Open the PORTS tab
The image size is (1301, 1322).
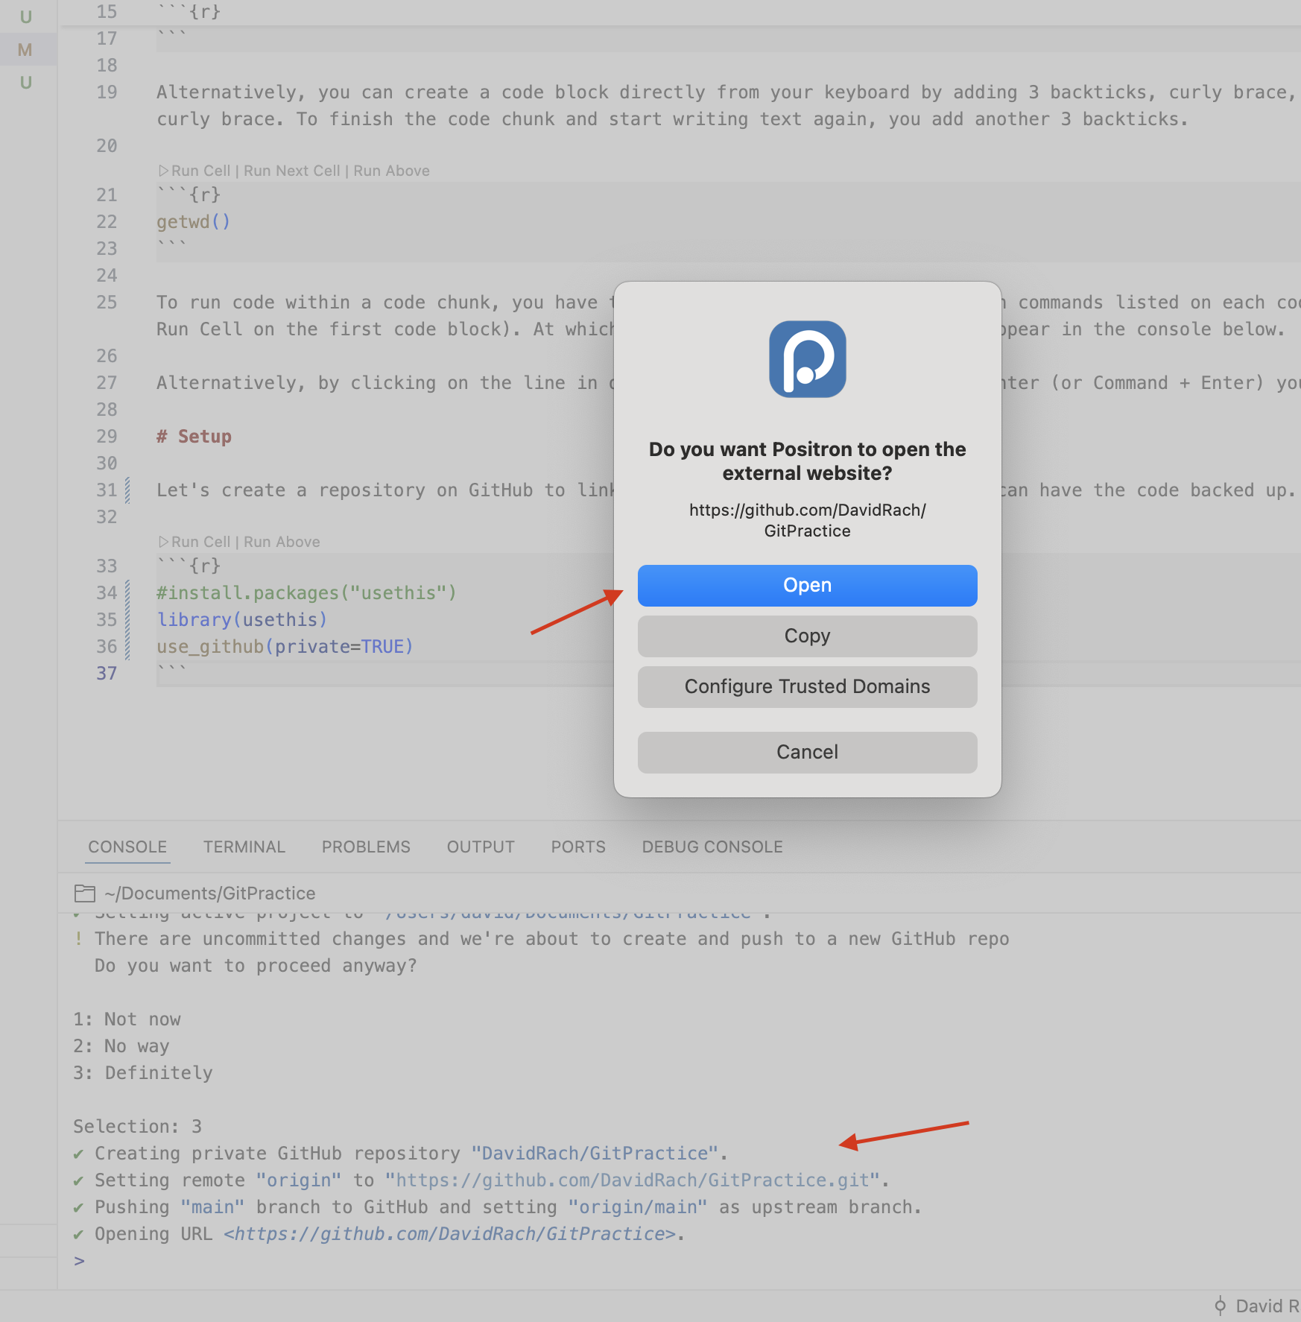[578, 847]
